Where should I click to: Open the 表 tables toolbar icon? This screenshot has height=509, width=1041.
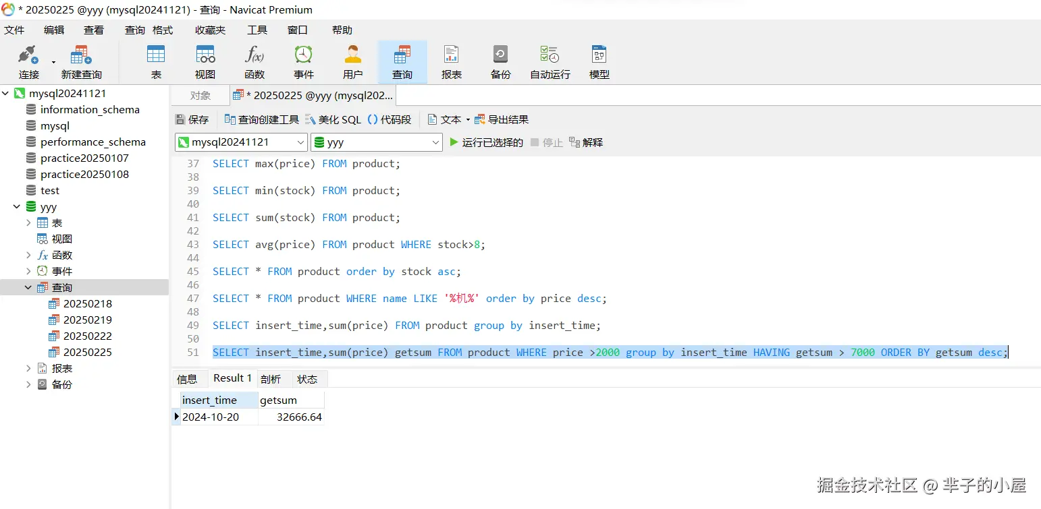coord(156,62)
